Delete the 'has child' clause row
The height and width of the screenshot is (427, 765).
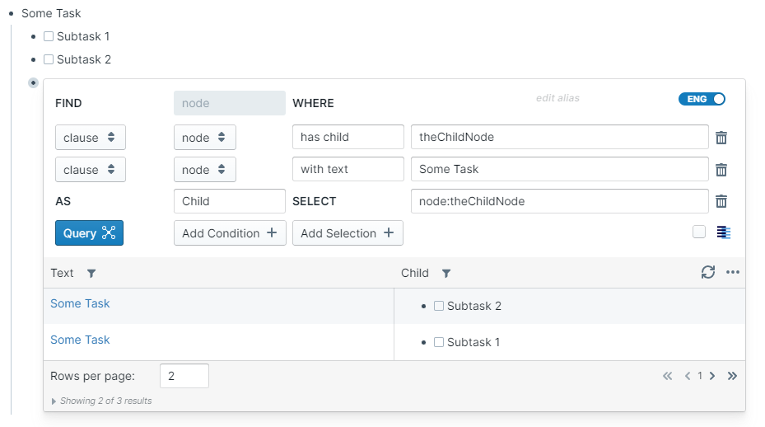click(x=721, y=138)
